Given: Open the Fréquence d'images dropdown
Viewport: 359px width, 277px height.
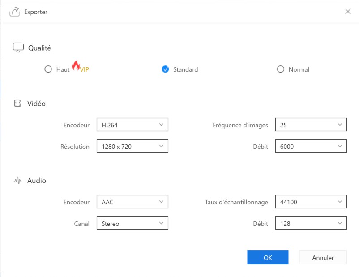Looking at the screenshot, I should pos(311,125).
